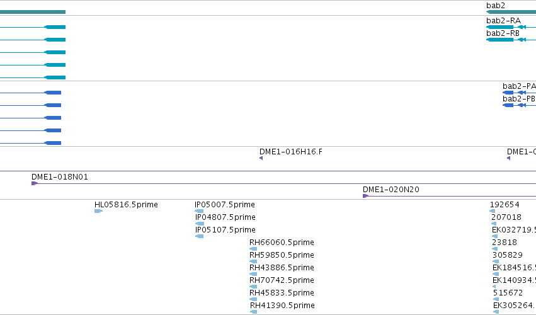Select the IP05107.5prime EST glyph
Viewport: 536px width, 315px height.
pos(199,236)
